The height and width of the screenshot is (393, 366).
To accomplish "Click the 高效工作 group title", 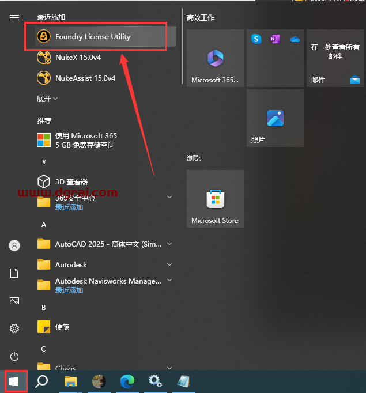I will pos(201,17).
